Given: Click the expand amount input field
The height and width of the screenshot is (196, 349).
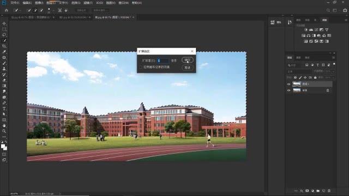Looking at the screenshot, I should click(x=163, y=60).
